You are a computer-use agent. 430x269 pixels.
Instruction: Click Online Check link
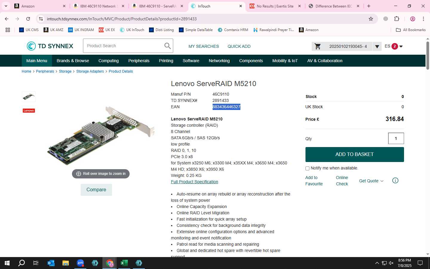(342, 181)
